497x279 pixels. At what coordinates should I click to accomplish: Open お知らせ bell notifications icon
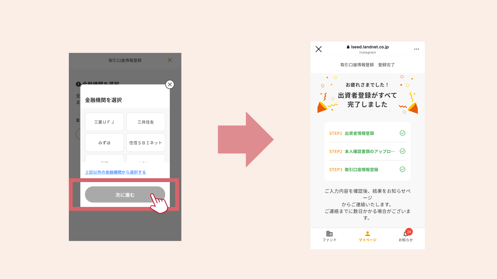click(x=405, y=234)
